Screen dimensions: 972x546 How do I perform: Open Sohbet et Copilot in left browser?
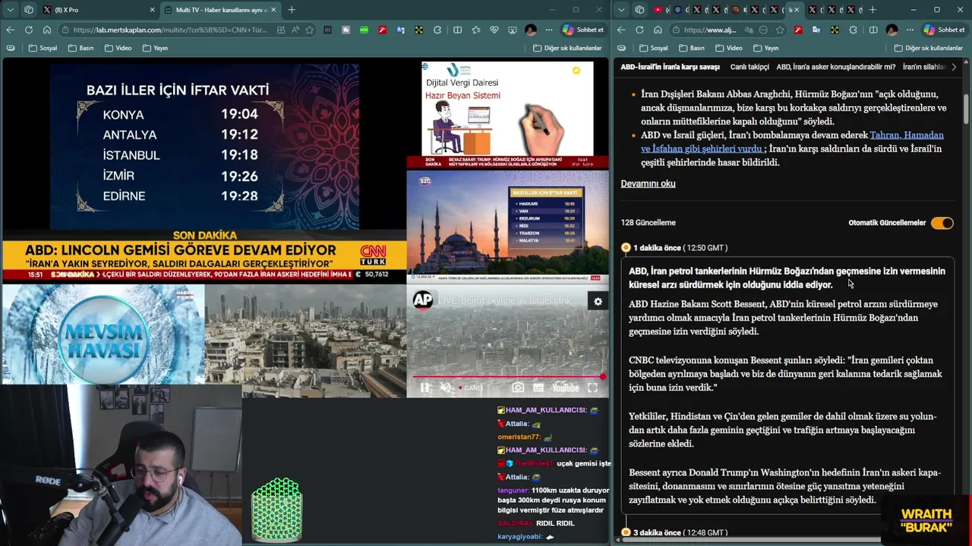click(x=583, y=30)
